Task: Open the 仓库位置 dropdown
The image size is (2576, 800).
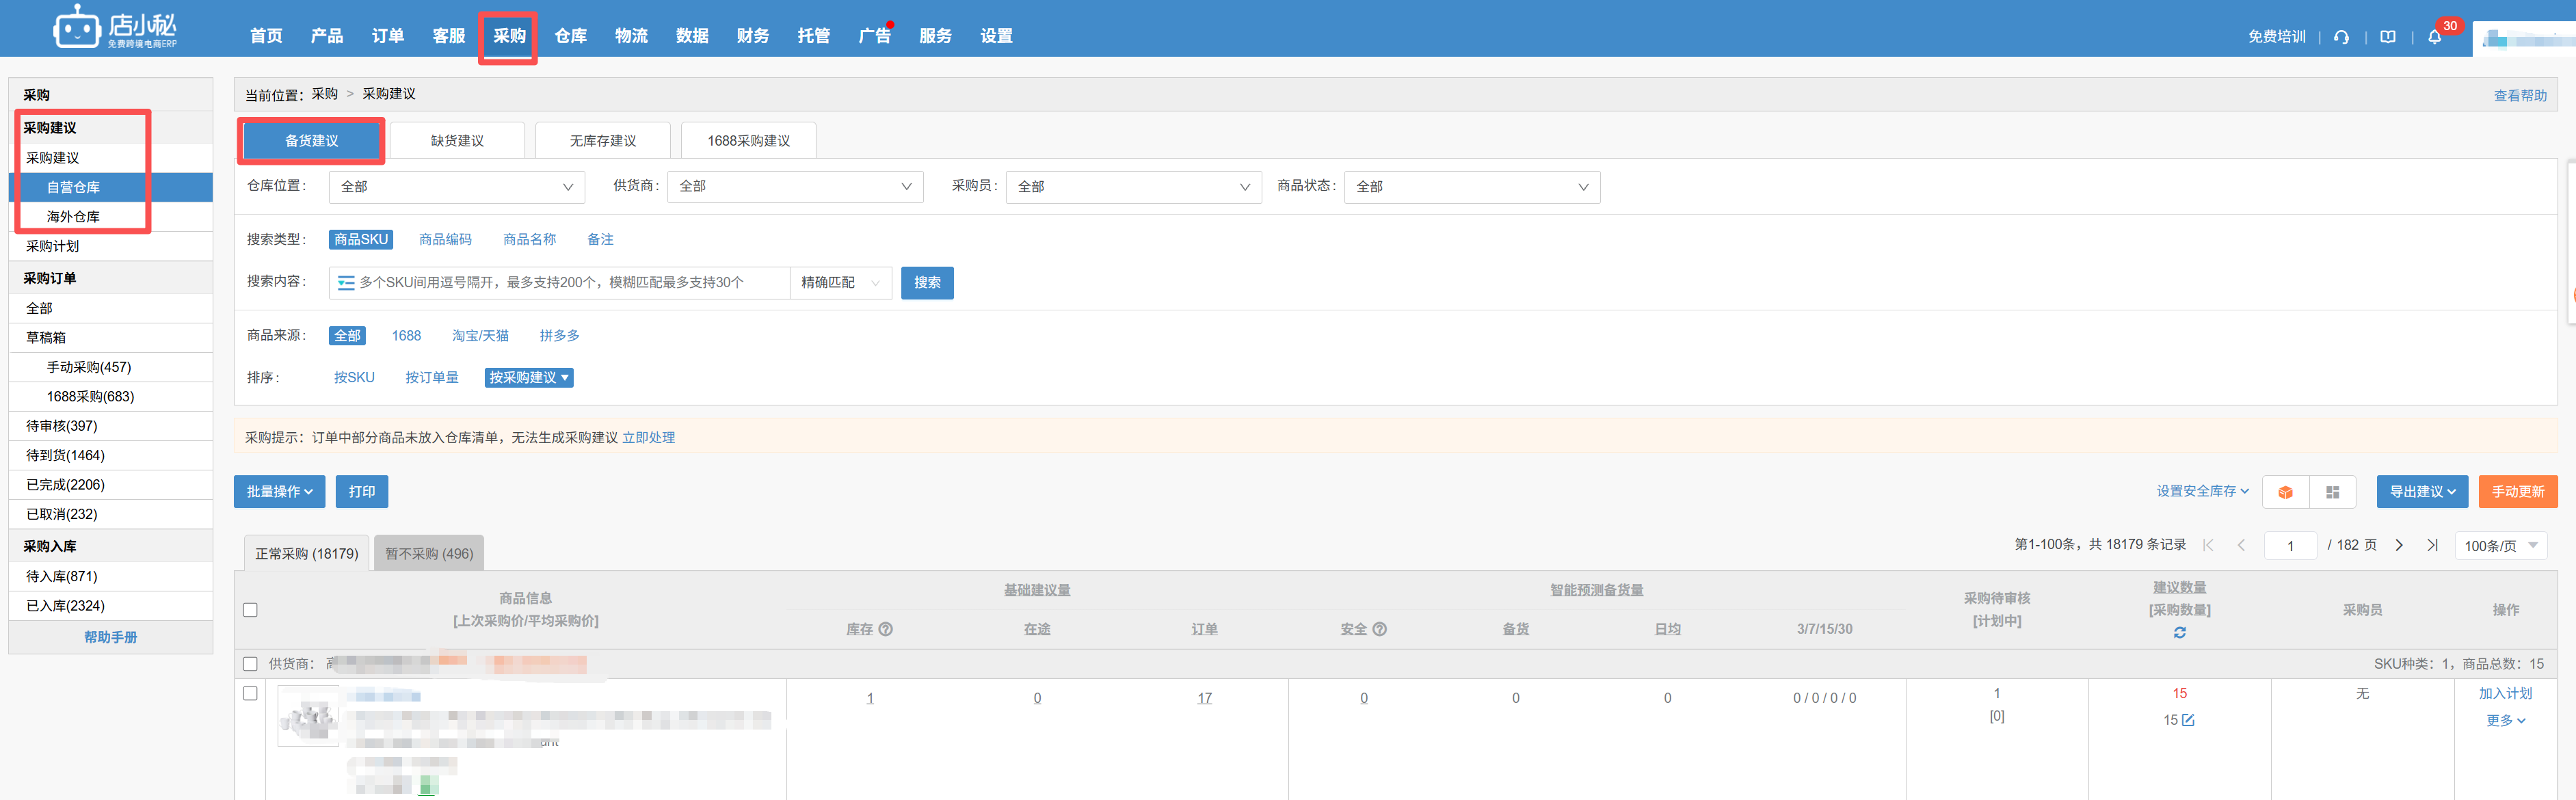Action: coord(456,187)
